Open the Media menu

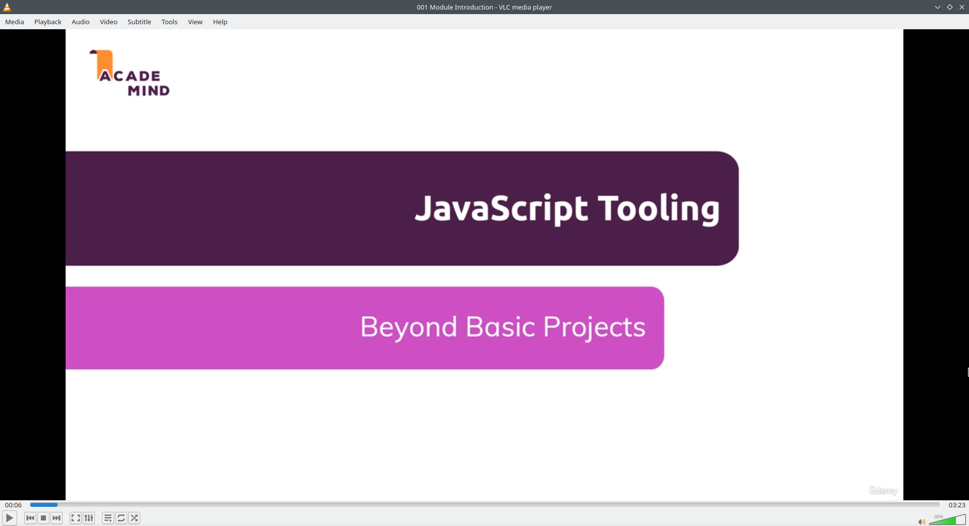point(15,22)
